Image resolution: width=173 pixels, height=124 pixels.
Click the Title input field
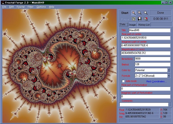150,30
